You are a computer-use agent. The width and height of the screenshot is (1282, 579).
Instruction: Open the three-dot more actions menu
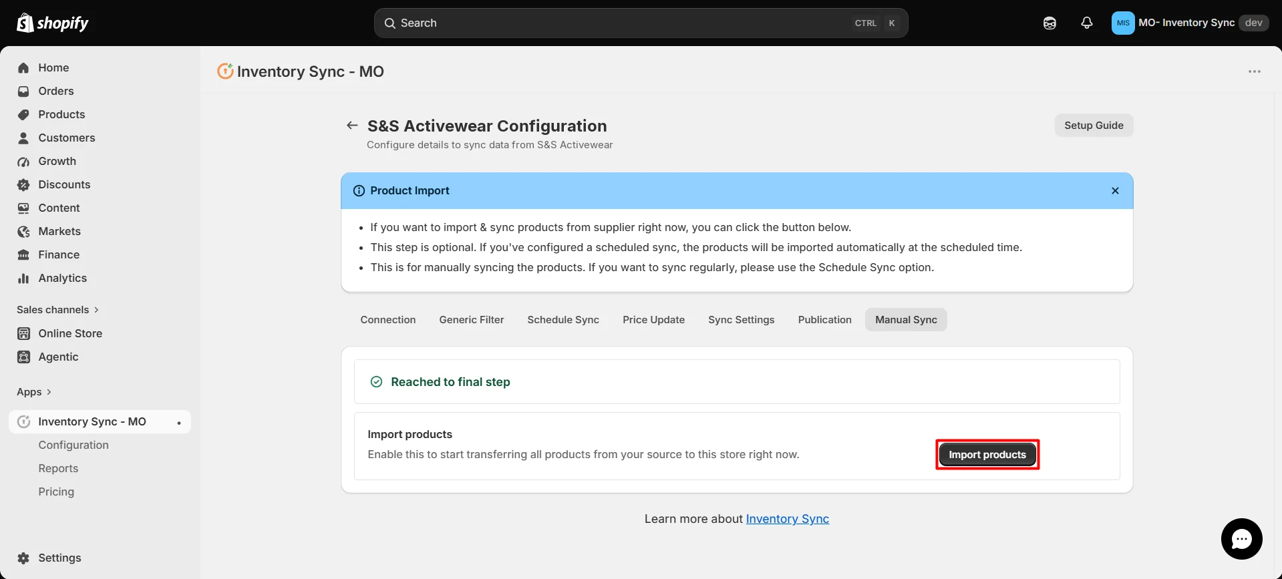pyautogui.click(x=1255, y=71)
